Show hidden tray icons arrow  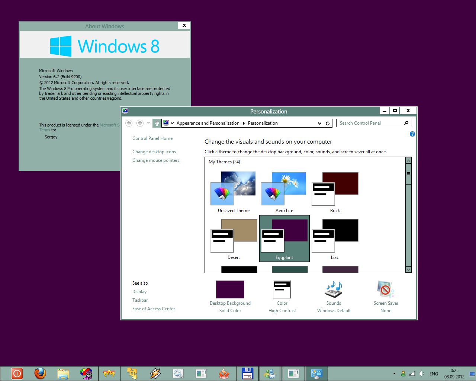click(394, 374)
